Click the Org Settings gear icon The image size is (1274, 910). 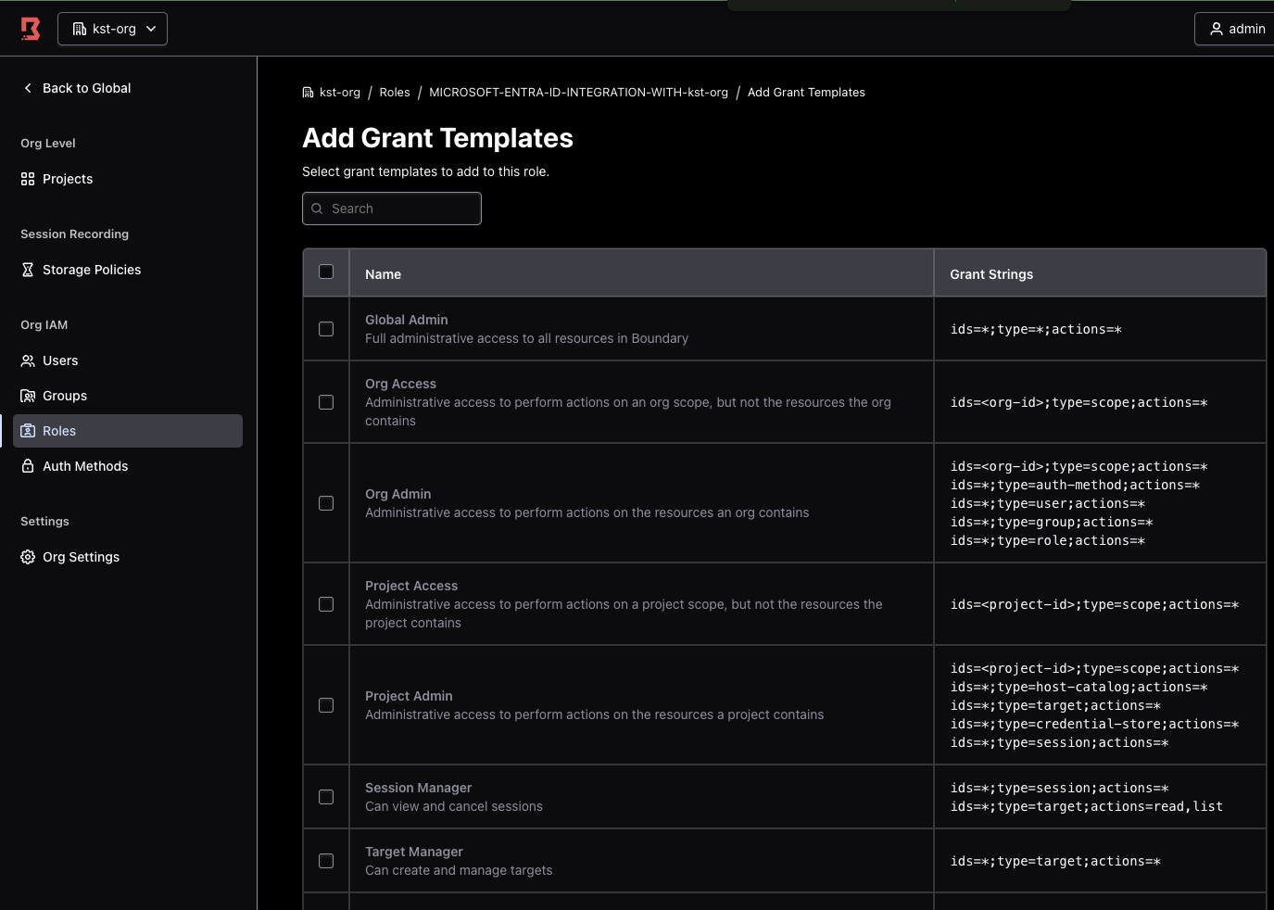[x=28, y=557]
